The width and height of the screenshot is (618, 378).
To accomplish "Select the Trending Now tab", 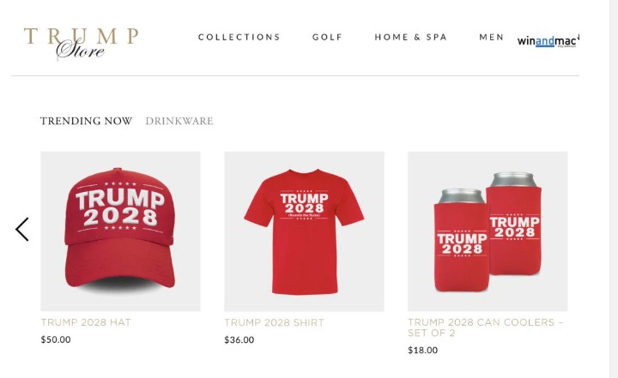I will pyautogui.click(x=86, y=121).
